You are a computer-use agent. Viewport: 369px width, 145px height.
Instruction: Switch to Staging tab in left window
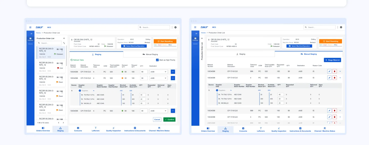pyautogui.click(x=96, y=54)
